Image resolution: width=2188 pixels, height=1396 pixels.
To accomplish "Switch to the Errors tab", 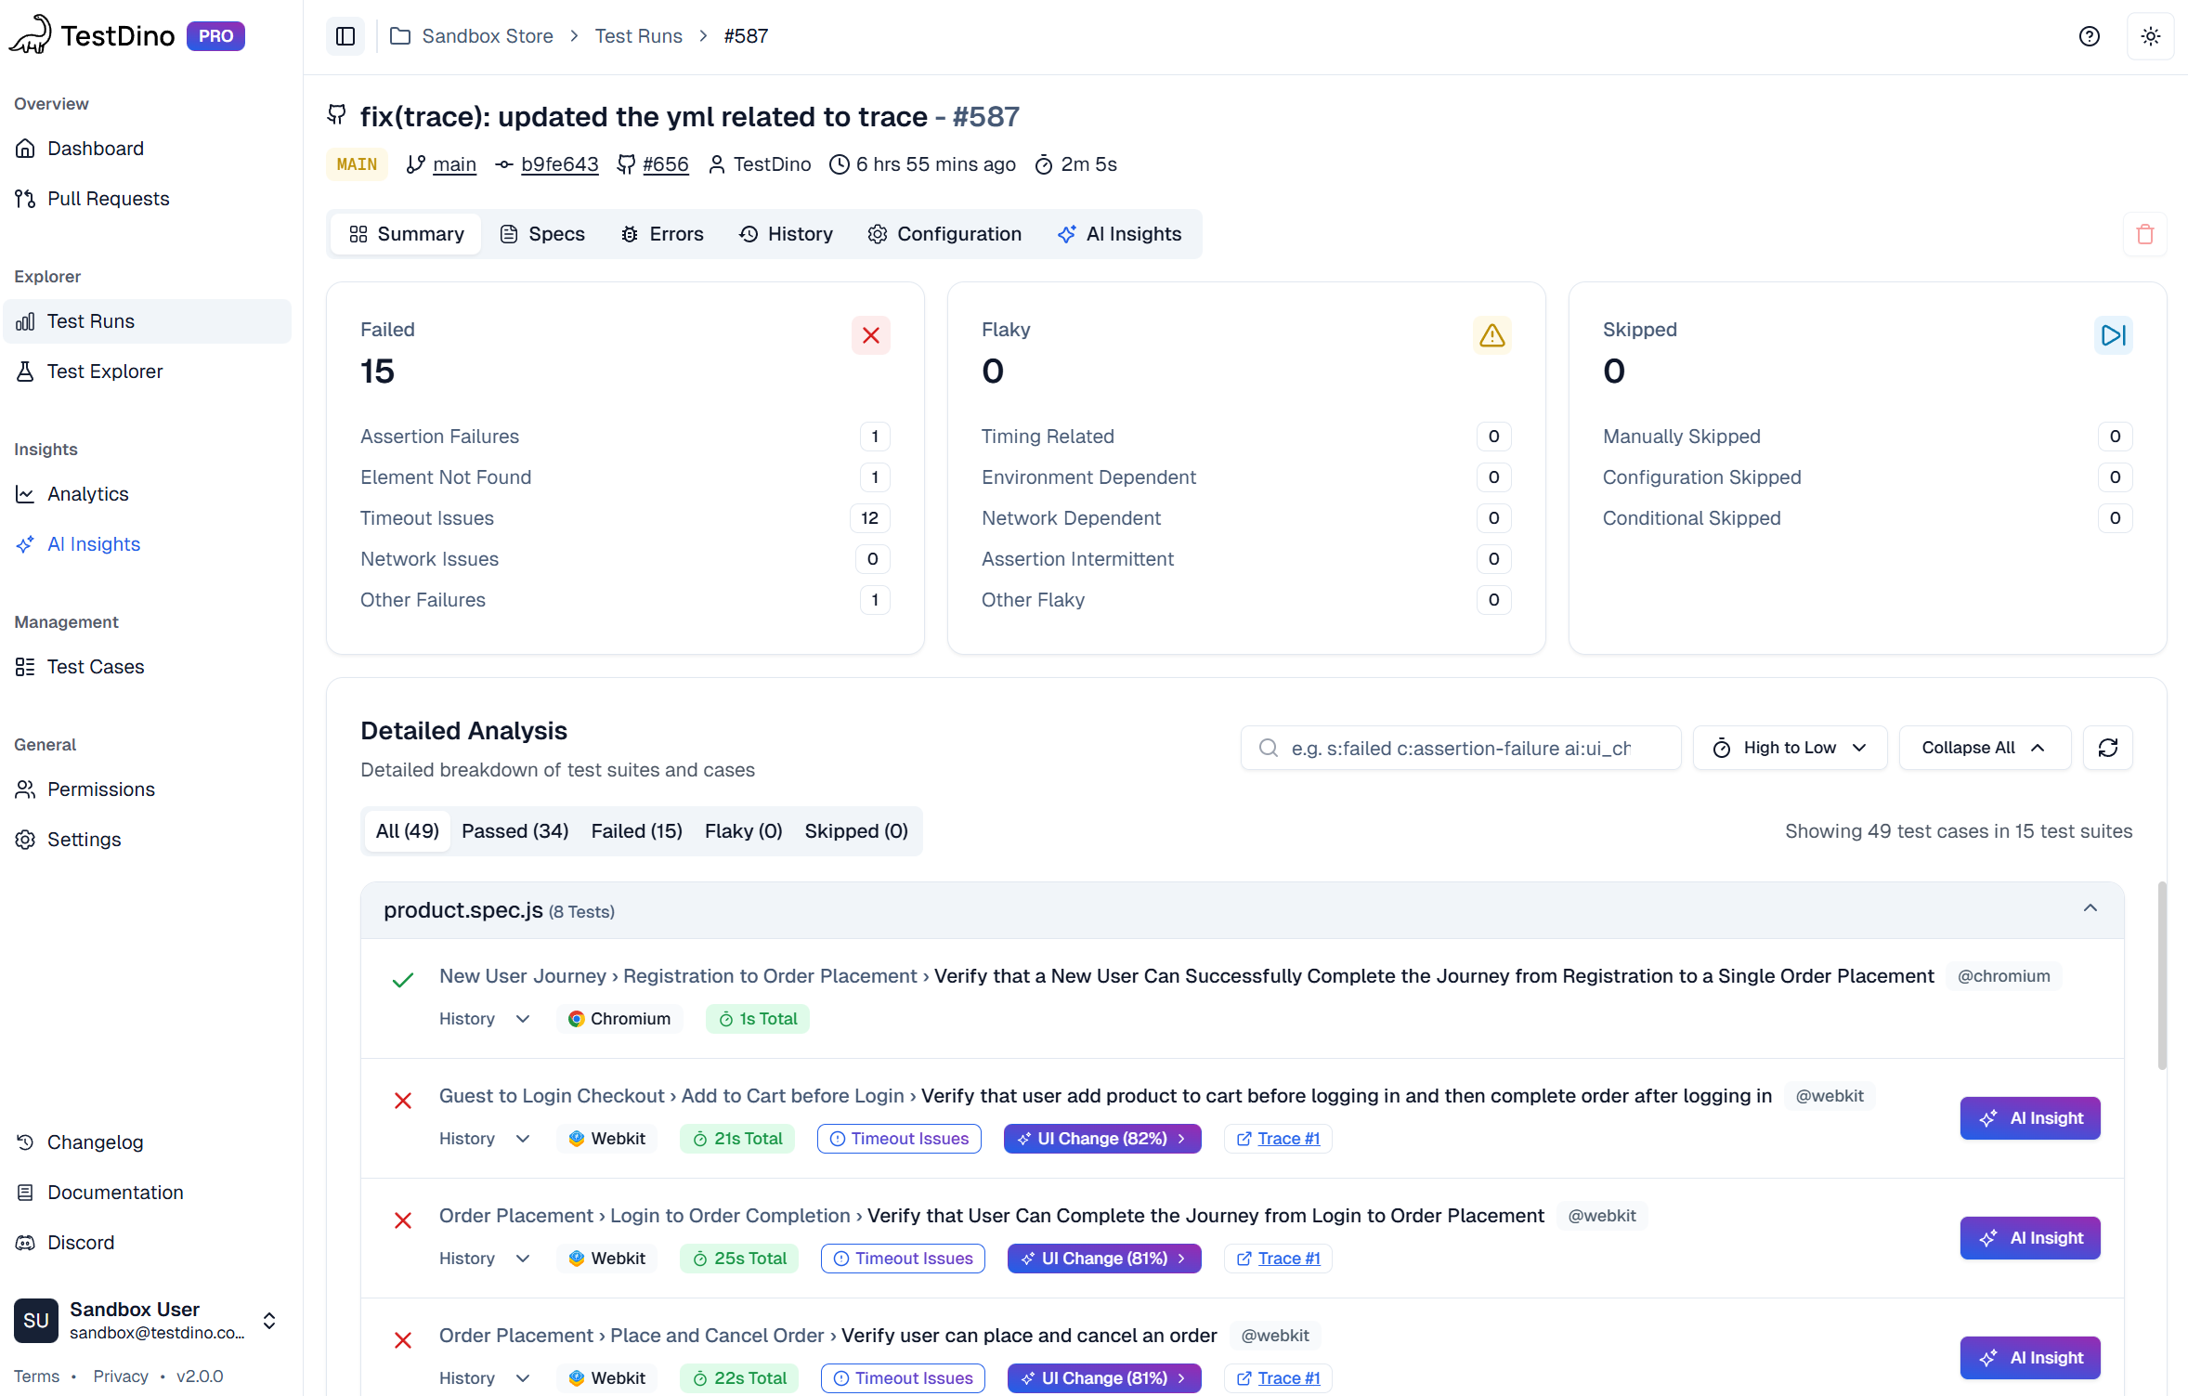I will [x=662, y=234].
